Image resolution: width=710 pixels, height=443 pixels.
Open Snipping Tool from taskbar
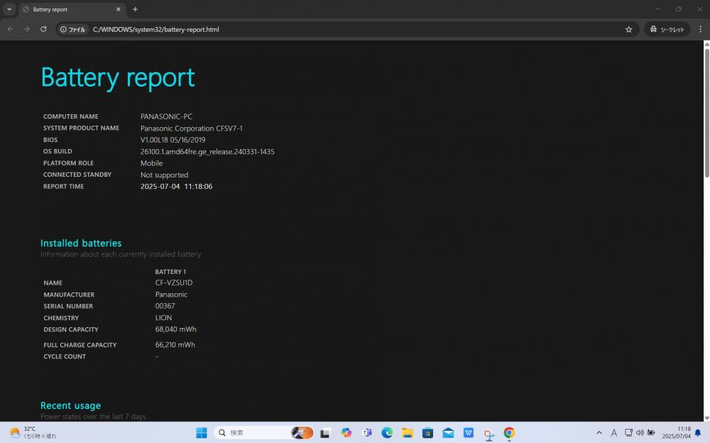(489, 434)
